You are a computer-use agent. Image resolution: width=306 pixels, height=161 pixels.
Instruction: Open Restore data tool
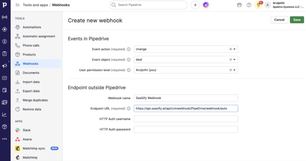coord(37,109)
